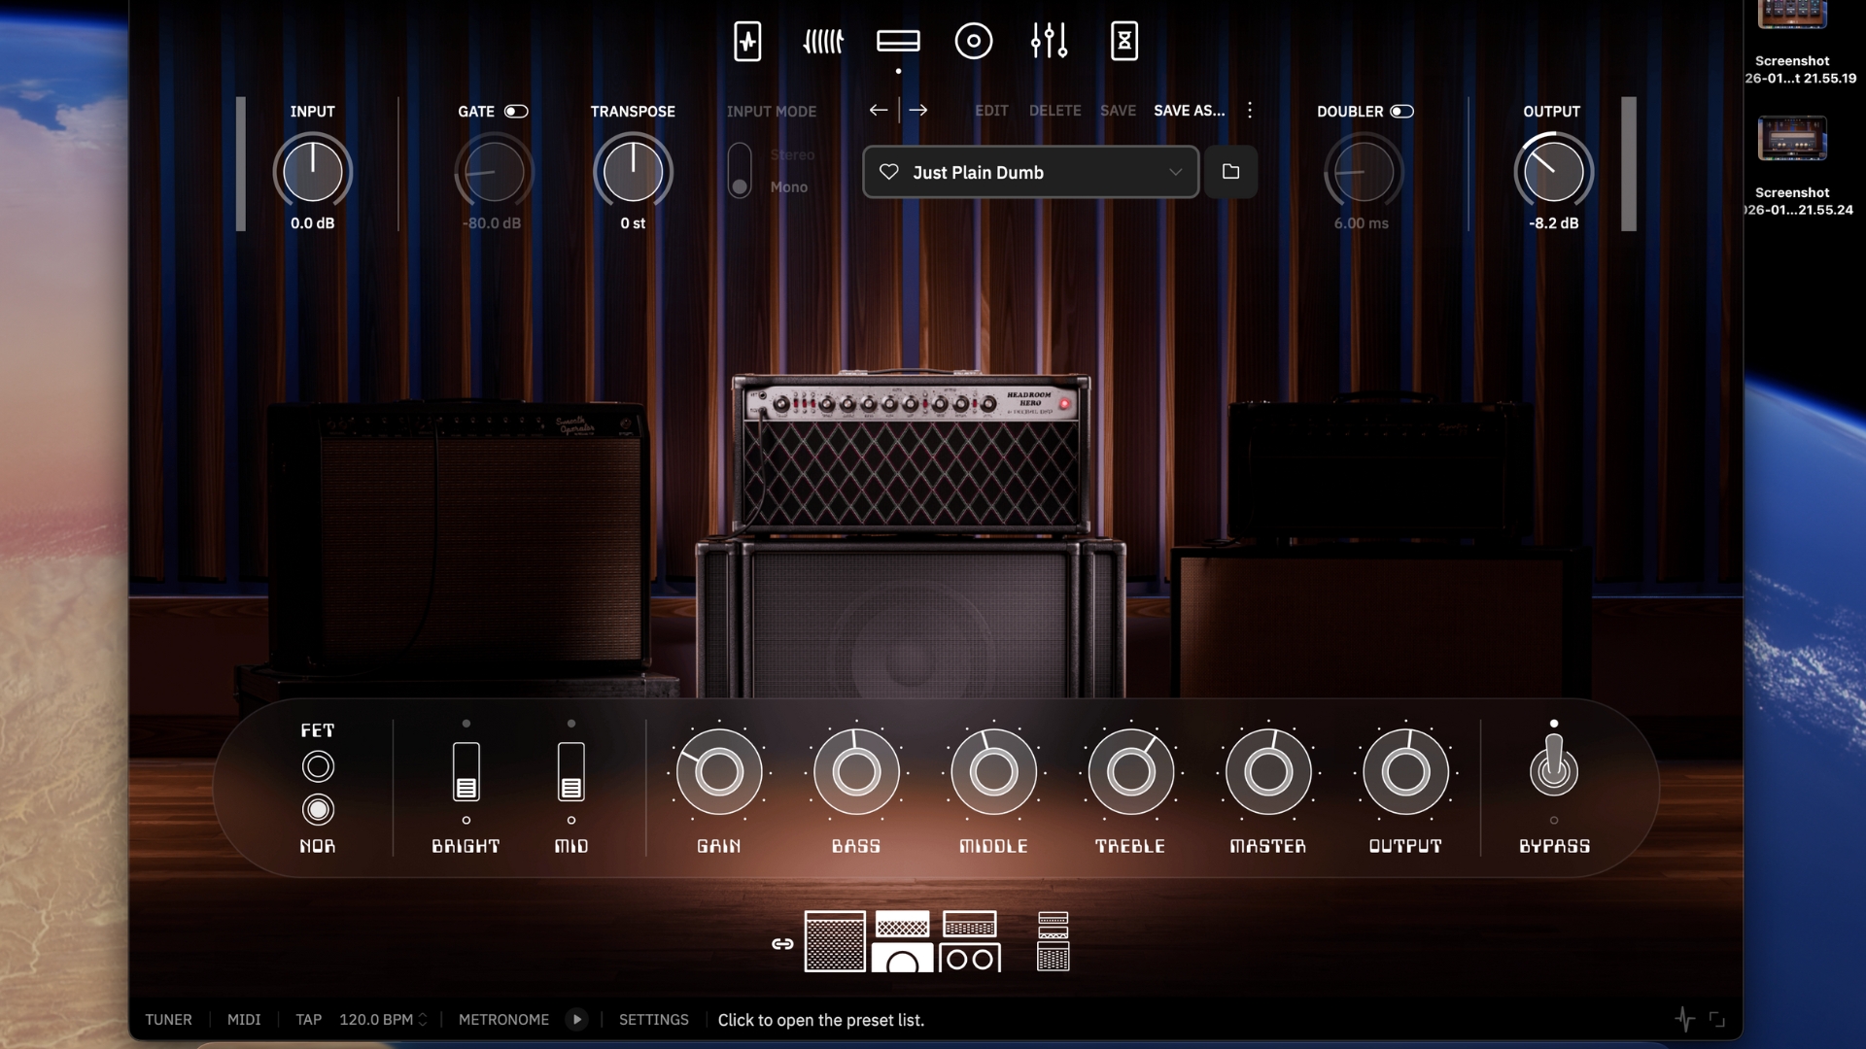This screenshot has height=1049, width=1866.
Task: Open the SETTINGS menu
Action: point(653,1019)
